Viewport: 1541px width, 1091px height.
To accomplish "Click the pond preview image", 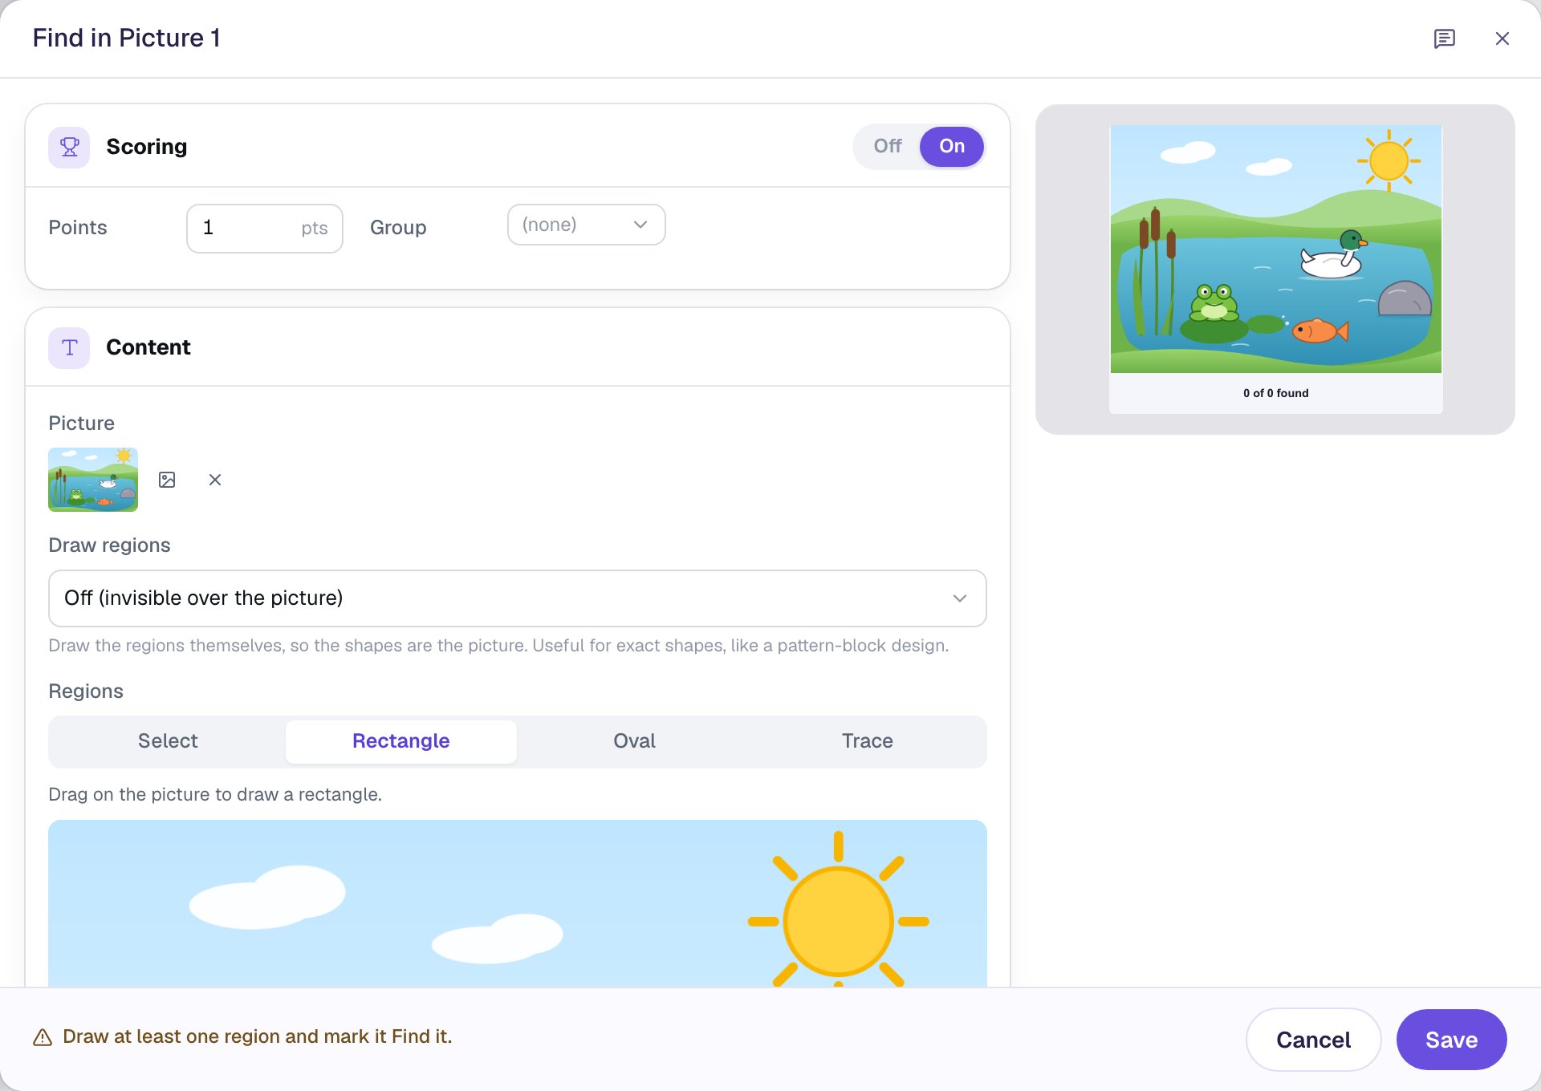I will (x=1275, y=249).
